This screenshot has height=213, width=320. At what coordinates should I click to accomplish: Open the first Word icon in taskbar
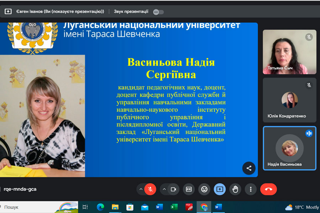[159, 207]
